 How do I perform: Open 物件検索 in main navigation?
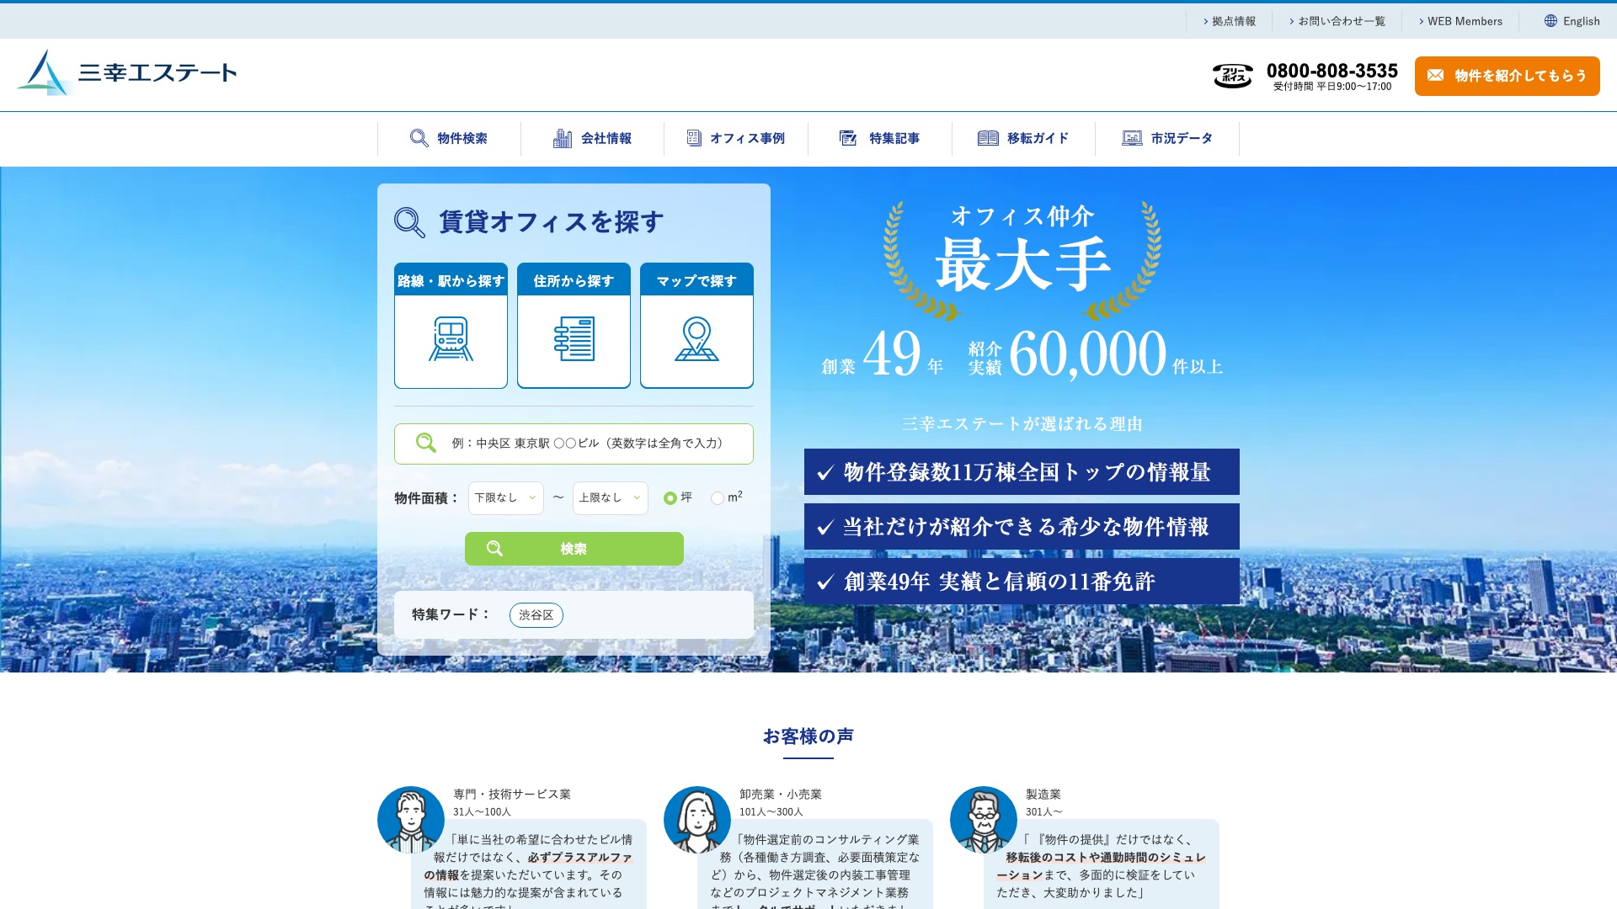449,138
